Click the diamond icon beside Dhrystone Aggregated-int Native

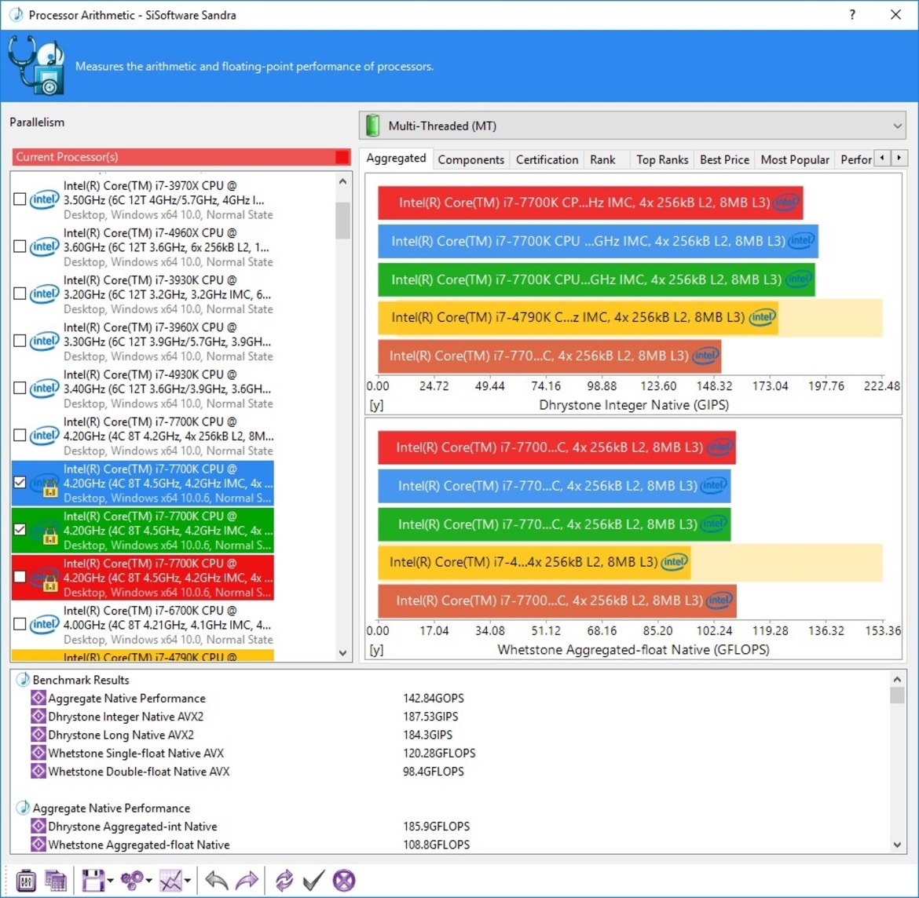click(x=38, y=826)
